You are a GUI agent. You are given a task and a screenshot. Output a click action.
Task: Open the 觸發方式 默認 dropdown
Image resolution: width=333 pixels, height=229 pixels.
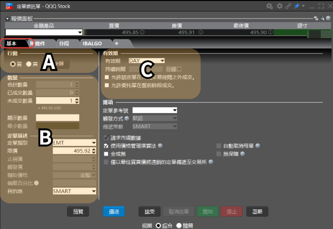154,118
